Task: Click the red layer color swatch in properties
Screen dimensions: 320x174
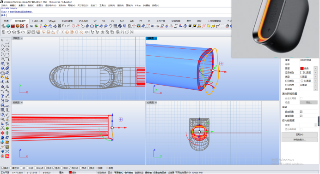Action: (302, 69)
